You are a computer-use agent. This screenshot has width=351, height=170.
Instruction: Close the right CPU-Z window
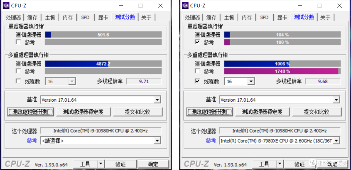coord(339,6)
